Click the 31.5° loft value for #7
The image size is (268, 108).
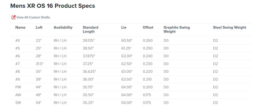tap(40, 64)
